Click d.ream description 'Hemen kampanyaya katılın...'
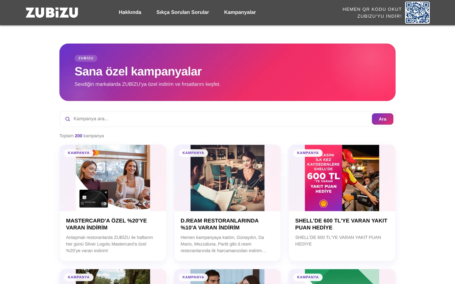The width and height of the screenshot is (455, 284). (223, 244)
